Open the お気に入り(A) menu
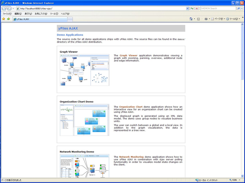 (x=41, y=14)
